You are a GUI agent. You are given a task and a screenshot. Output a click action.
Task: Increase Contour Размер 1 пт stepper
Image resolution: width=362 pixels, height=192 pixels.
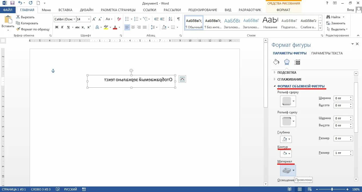pos(351,152)
